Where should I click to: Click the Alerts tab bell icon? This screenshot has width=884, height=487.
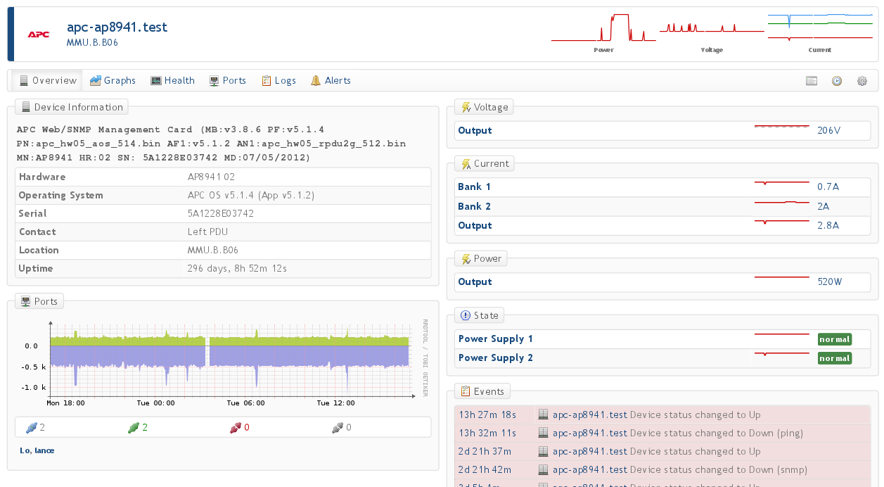click(316, 80)
